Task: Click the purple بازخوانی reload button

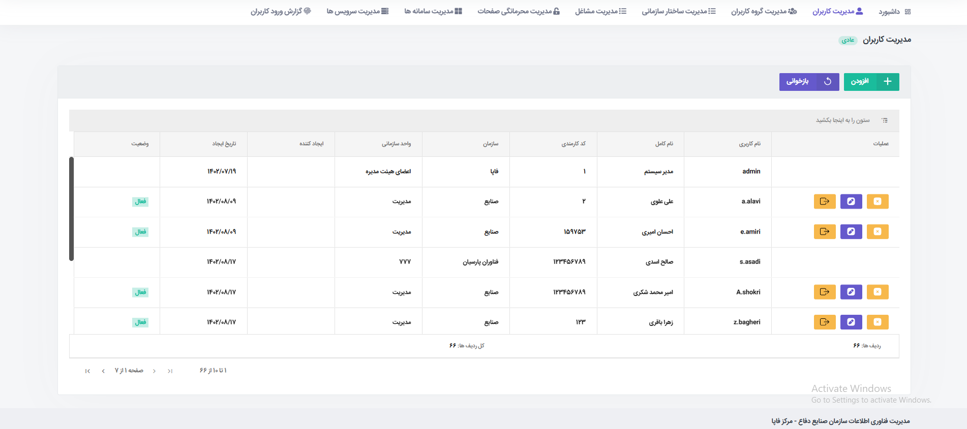Action: tap(809, 82)
